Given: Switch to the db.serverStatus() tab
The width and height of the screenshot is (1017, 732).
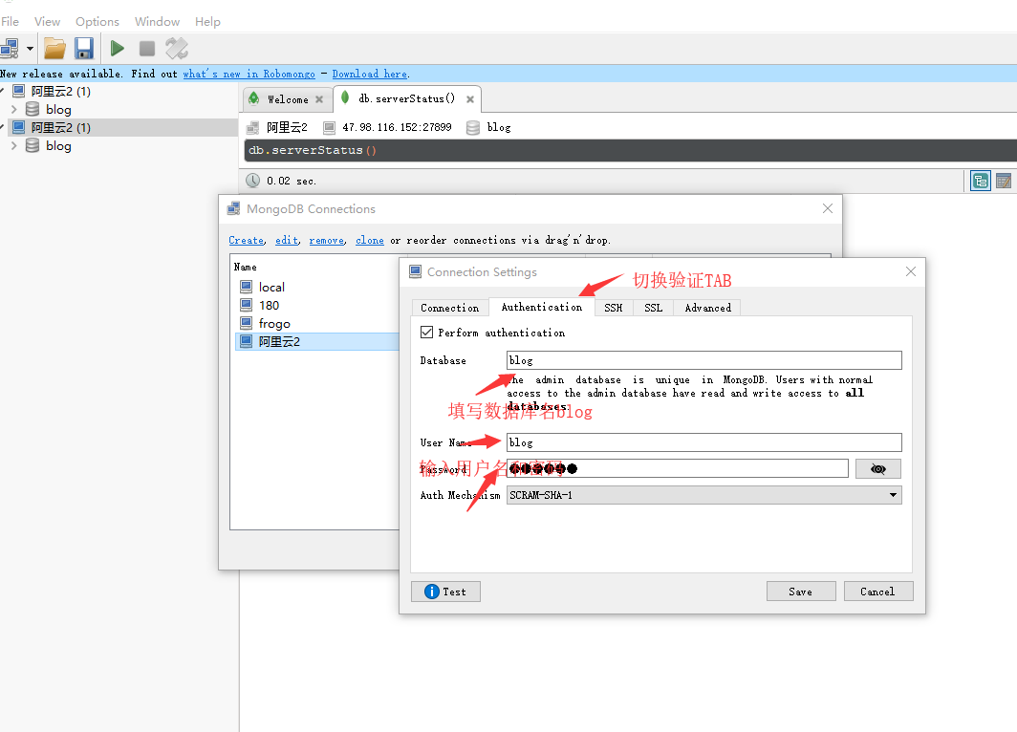Looking at the screenshot, I should (x=406, y=98).
